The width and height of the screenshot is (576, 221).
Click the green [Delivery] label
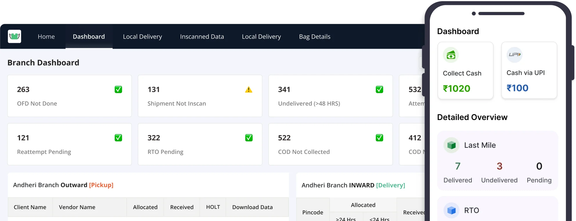390,185
